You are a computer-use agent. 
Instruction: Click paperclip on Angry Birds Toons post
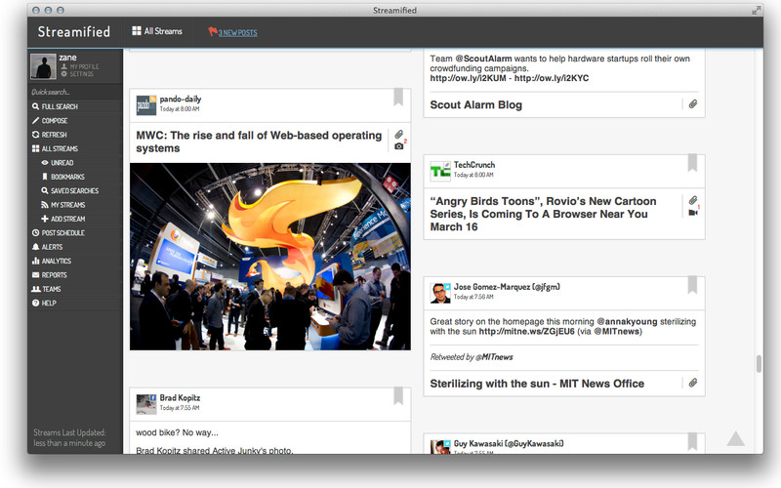point(693,201)
